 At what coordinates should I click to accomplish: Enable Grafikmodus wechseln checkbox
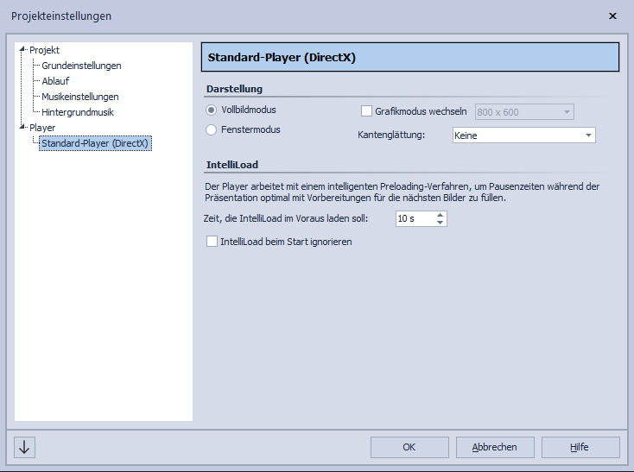click(x=366, y=111)
